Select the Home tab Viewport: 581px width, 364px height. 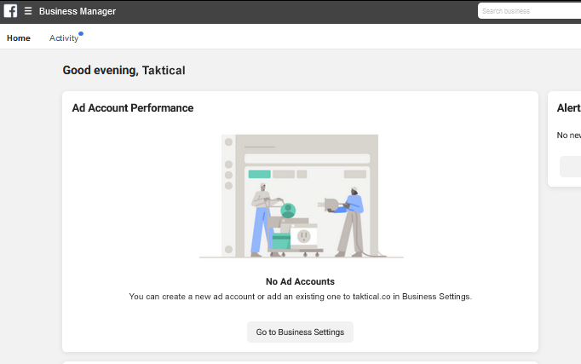19,38
